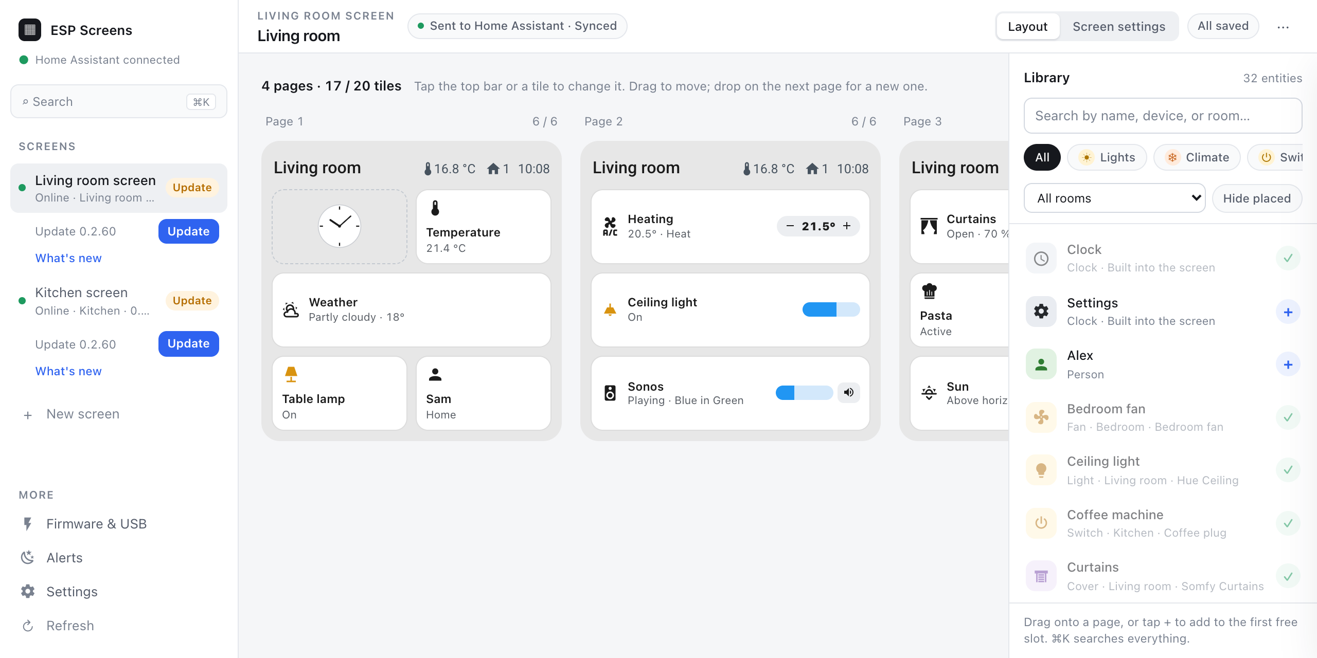Click Sent to Home Assistant Synced status
Viewport: 1317px width, 658px height.
click(x=518, y=26)
